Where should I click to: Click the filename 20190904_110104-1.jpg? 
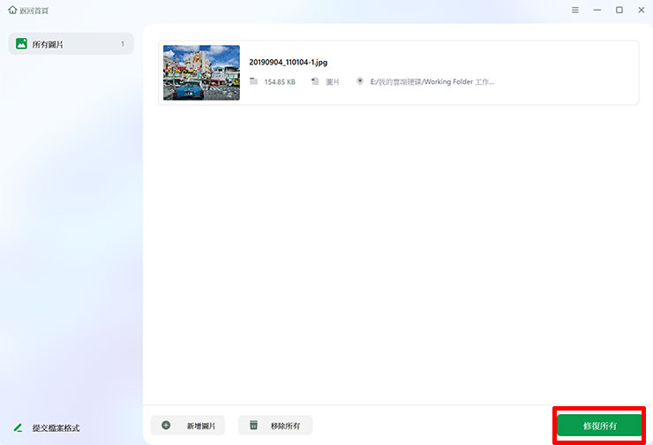tap(289, 63)
